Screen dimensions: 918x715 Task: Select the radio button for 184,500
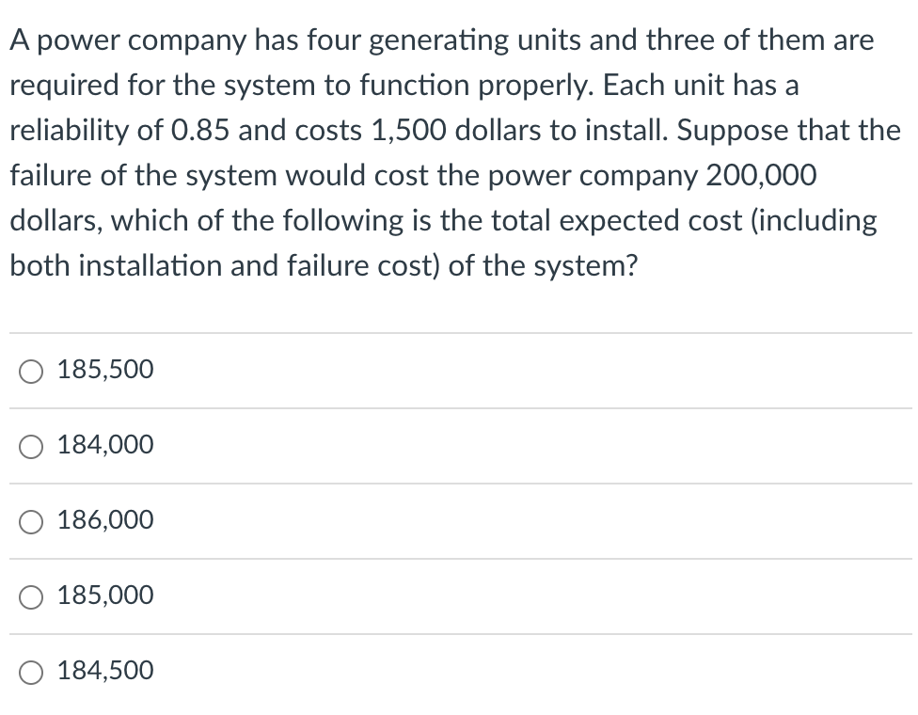pyautogui.click(x=30, y=672)
